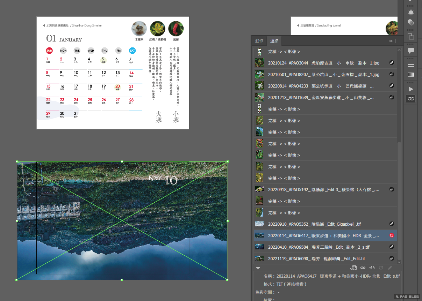Viewport: 422px width, 301px height.
Task: Open the Comments speech bubble panel
Action: pyautogui.click(x=411, y=51)
